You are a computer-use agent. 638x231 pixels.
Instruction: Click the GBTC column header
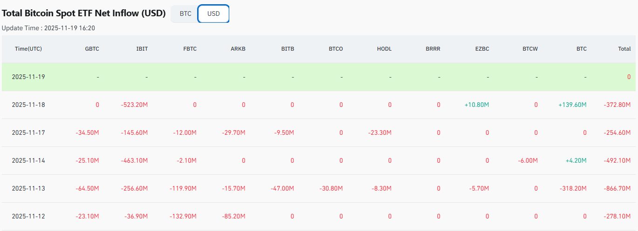(92, 49)
